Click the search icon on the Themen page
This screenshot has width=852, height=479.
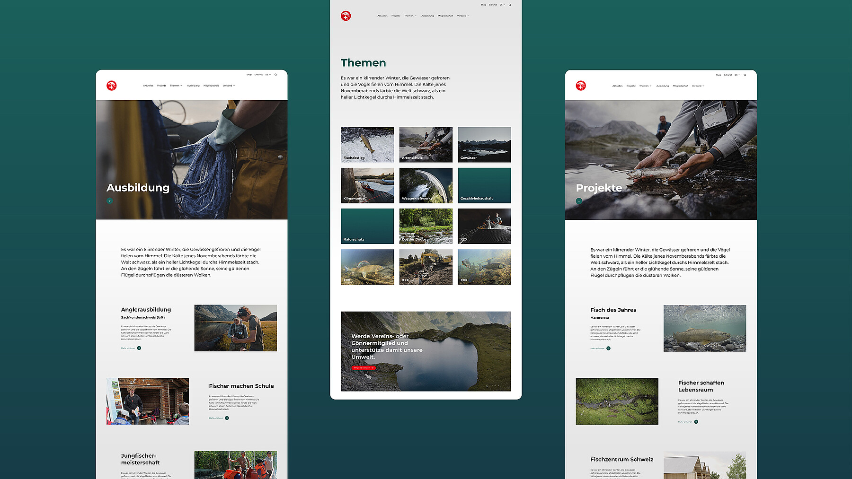tap(510, 5)
